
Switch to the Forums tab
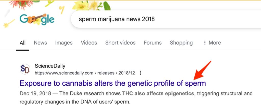click(153, 43)
